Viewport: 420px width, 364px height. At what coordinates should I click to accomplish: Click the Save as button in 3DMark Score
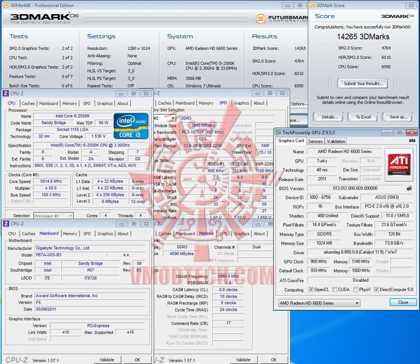(x=398, y=117)
